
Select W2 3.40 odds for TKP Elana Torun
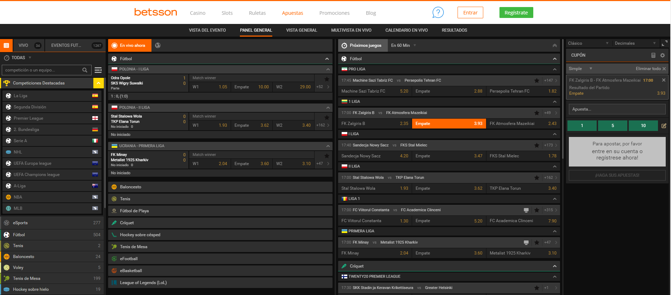pos(293,125)
